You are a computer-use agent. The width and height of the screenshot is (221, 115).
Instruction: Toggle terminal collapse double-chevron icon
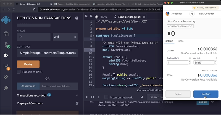click(x=87, y=97)
